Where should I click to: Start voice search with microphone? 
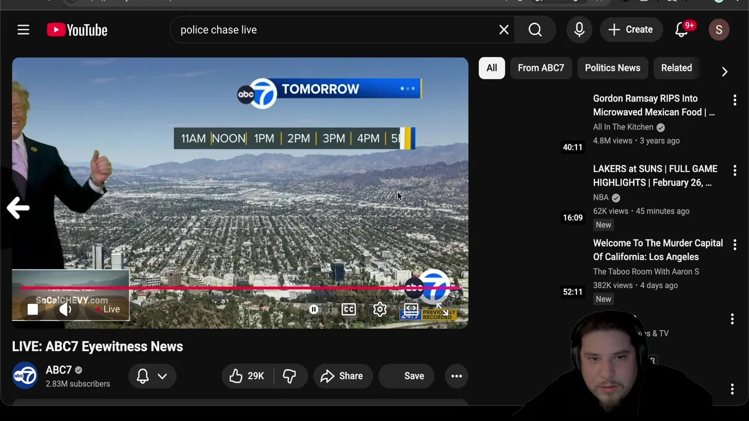pyautogui.click(x=579, y=30)
